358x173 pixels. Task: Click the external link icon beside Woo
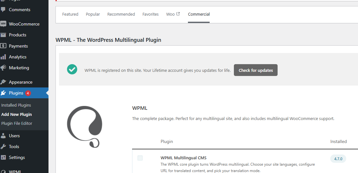(x=178, y=14)
